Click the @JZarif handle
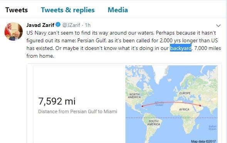This screenshot has height=143, width=227. 71,25
